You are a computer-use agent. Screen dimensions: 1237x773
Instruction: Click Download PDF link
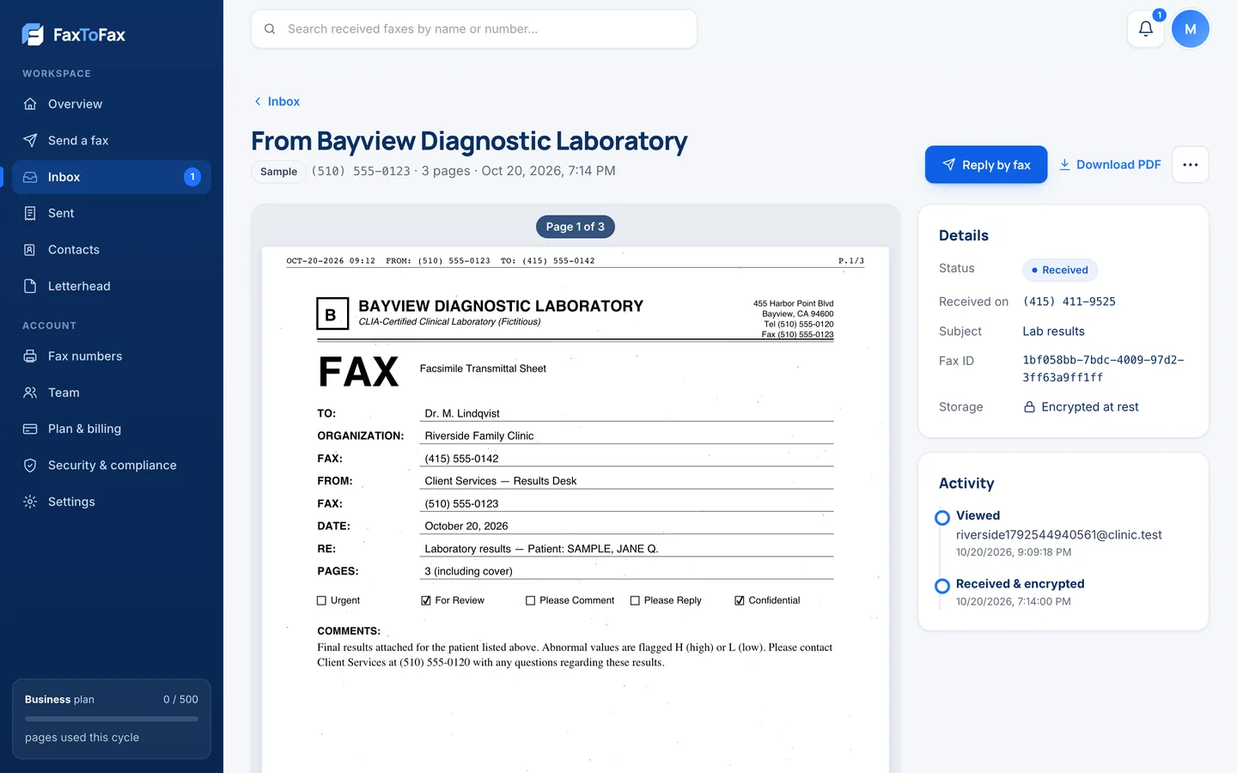tap(1110, 165)
